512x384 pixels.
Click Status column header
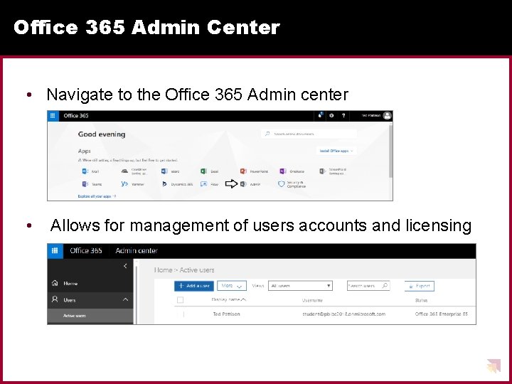421,300
